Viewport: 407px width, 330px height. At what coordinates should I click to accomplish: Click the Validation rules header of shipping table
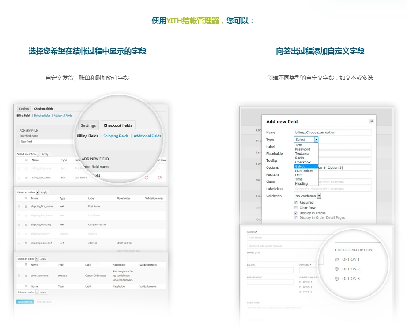pyautogui.click(x=154, y=198)
